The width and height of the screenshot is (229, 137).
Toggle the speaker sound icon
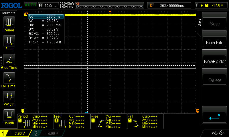click(222, 133)
